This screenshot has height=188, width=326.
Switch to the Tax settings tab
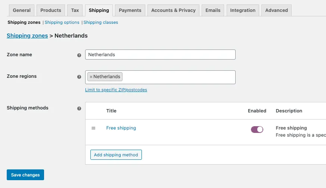[75, 10]
